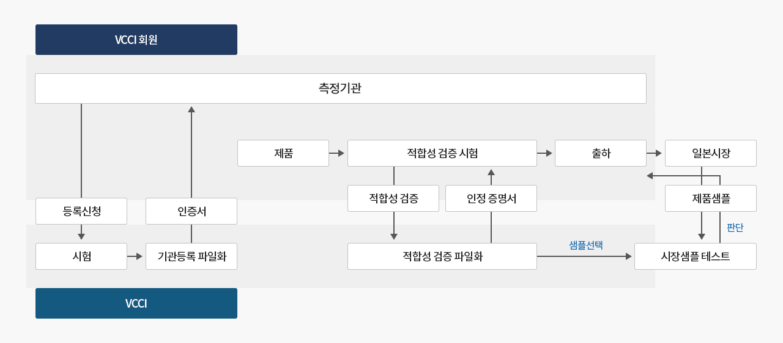
Task: Click the 출하 box
Action: point(600,153)
